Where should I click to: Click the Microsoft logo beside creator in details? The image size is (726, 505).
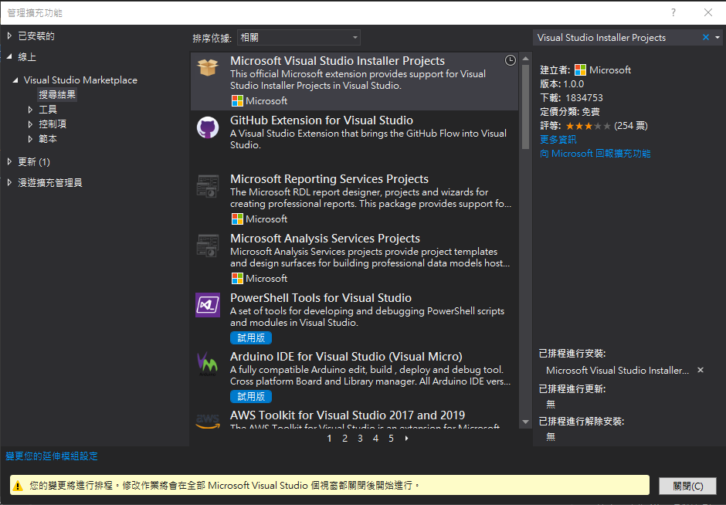[x=580, y=70]
